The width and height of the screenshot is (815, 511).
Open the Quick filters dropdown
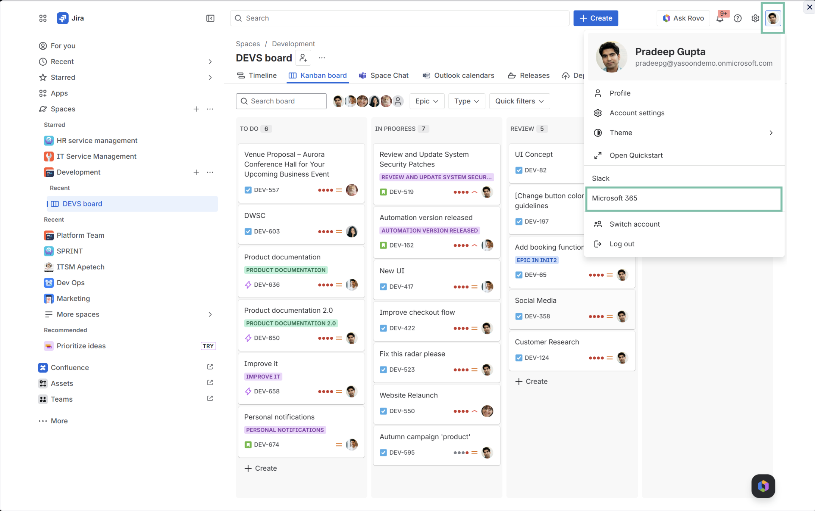click(x=519, y=101)
